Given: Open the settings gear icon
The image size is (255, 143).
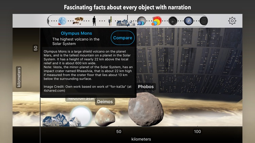Looking at the screenshot, I should 232,21.
